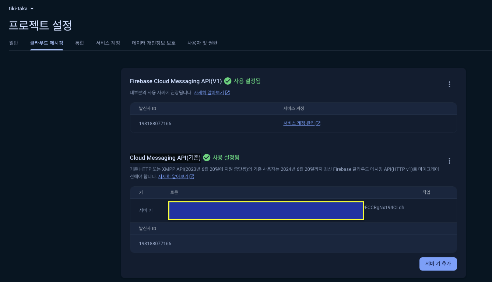Click the 발신자 ID header in the legacy table
Viewport: 492px width, 282px height.
(x=148, y=229)
